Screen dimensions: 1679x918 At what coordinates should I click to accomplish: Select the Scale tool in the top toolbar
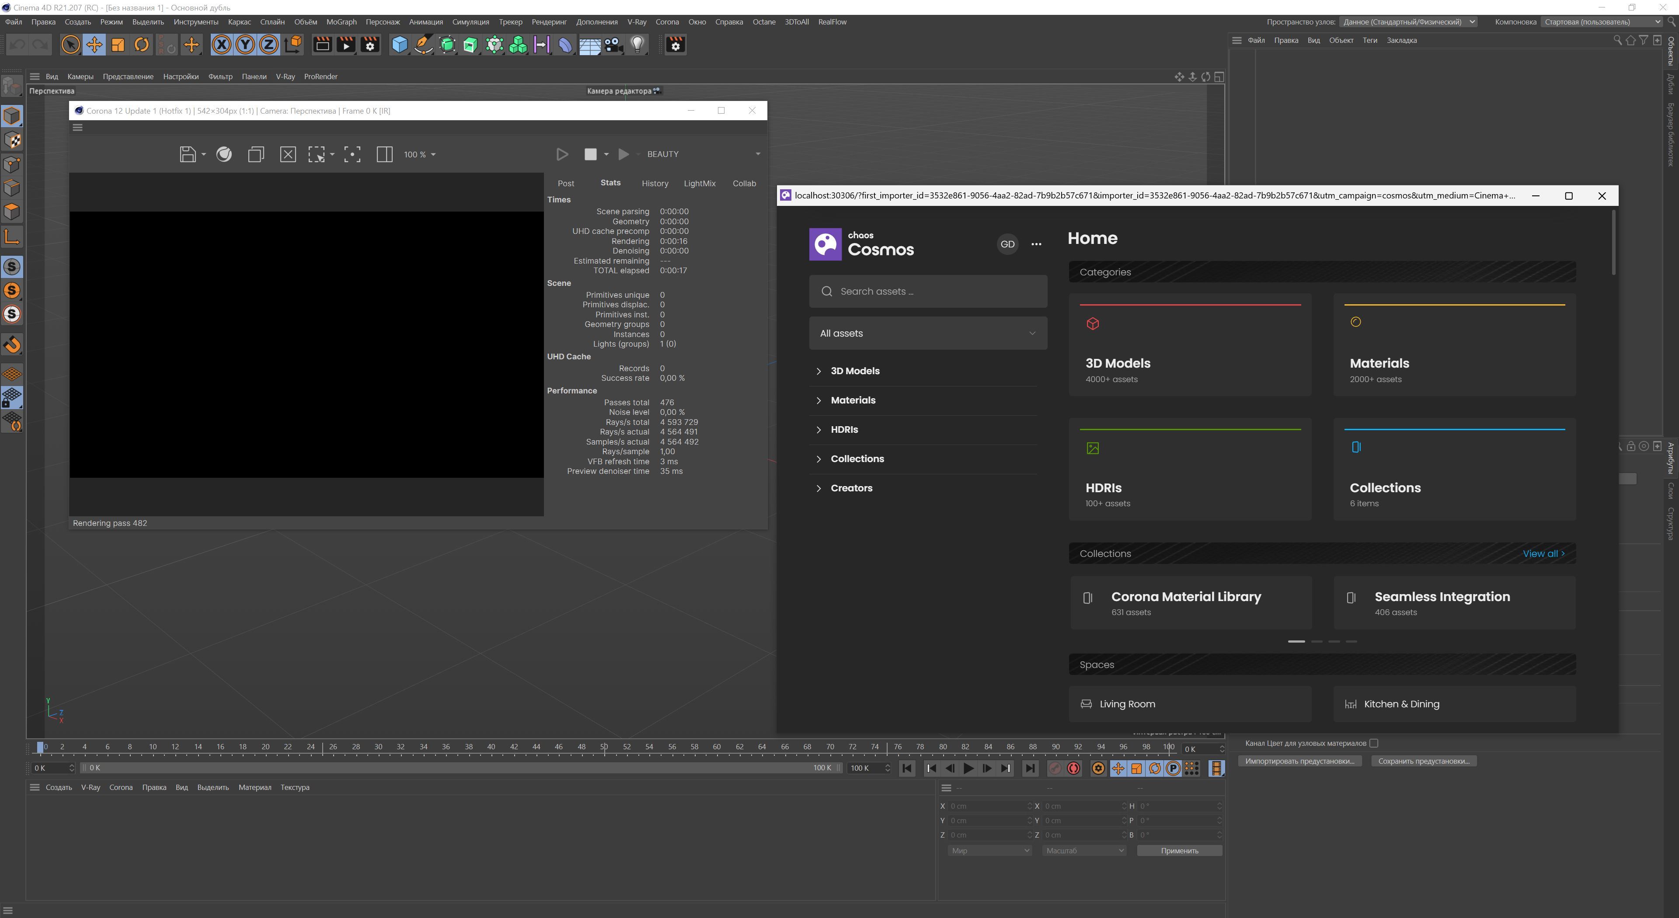click(x=118, y=44)
